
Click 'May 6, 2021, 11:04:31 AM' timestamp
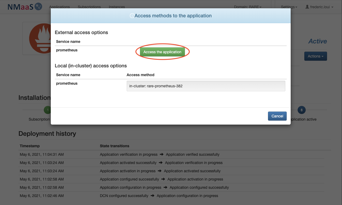tap(42, 154)
